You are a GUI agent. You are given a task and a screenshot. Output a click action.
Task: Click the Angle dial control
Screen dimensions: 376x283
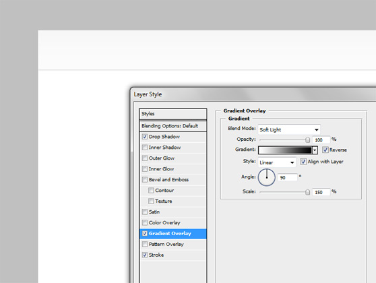tap(267, 177)
